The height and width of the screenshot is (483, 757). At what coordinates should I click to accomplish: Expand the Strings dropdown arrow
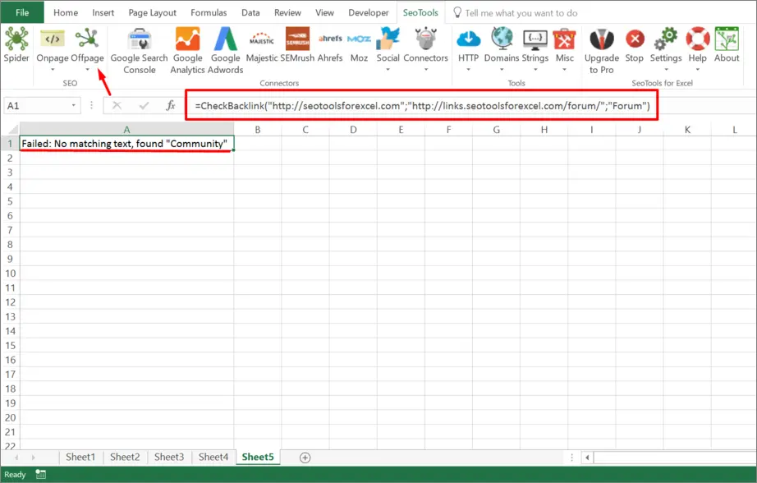pos(535,70)
